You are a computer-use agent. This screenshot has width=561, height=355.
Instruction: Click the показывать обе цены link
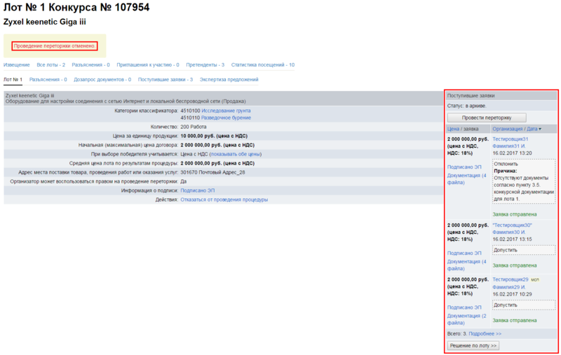click(x=235, y=154)
